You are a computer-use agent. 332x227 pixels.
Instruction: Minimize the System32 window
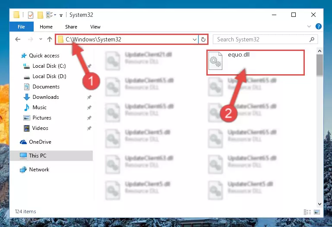coord(274,15)
